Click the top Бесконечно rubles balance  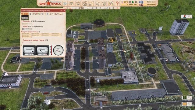pyautogui.click(x=151, y=2)
